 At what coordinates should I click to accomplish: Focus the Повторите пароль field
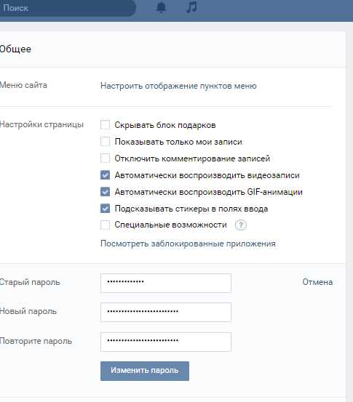pos(166,342)
